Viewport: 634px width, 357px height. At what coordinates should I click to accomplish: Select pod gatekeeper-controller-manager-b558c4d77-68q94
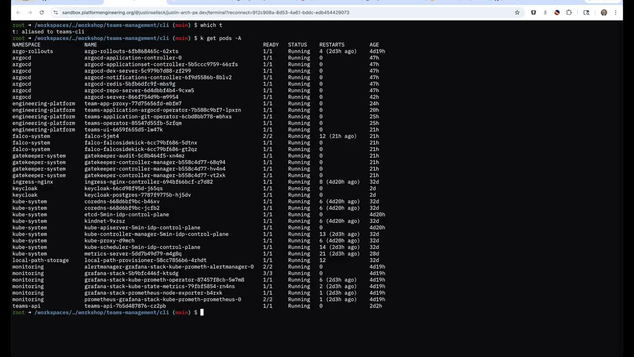[x=155, y=162]
